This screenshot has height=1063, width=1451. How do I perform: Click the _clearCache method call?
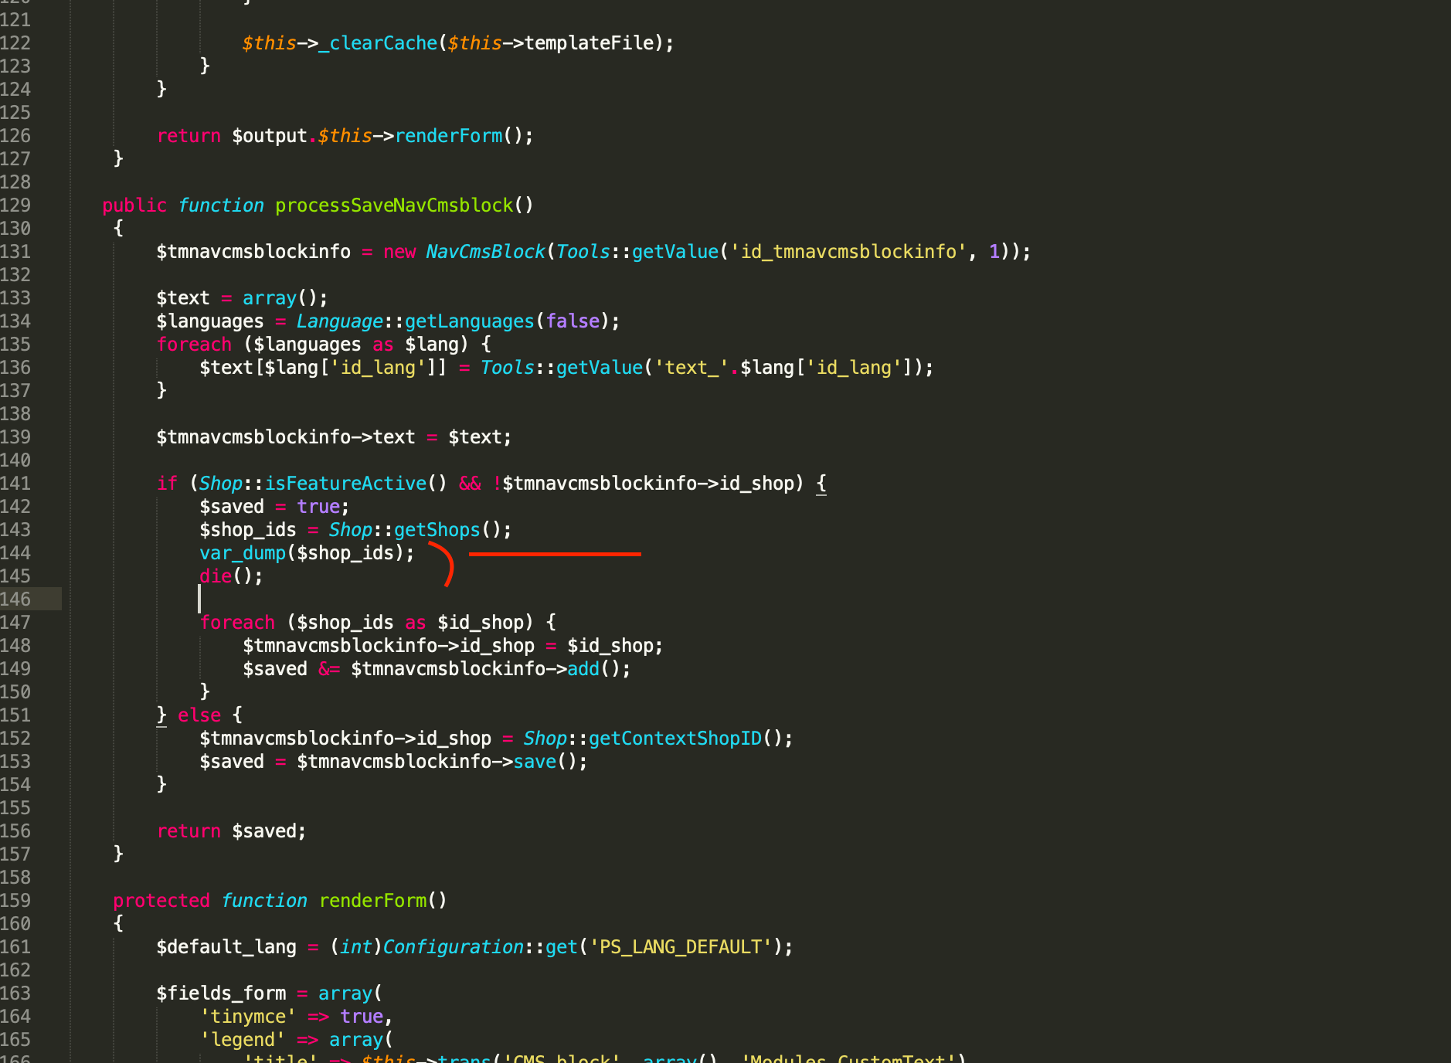(379, 43)
